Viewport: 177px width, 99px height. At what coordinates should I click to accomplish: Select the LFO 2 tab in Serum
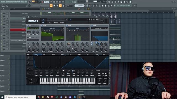[x=71, y=54]
